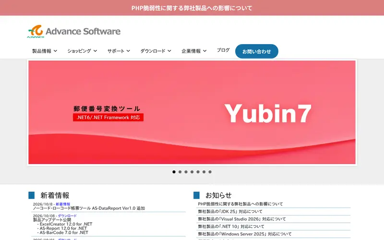This screenshot has height=240, width=384.
Task: Open the PHP脆弱性 announcement banner at top
Action: pyautogui.click(x=192, y=8)
